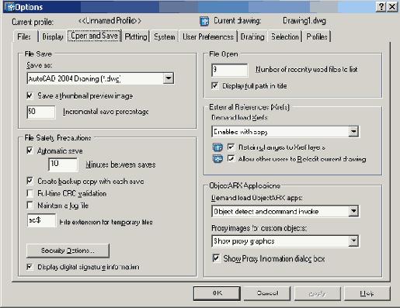Screen dimensions: 400x308
Task: Click the icon beside Allow other users to Refedit
Action: coord(217,159)
